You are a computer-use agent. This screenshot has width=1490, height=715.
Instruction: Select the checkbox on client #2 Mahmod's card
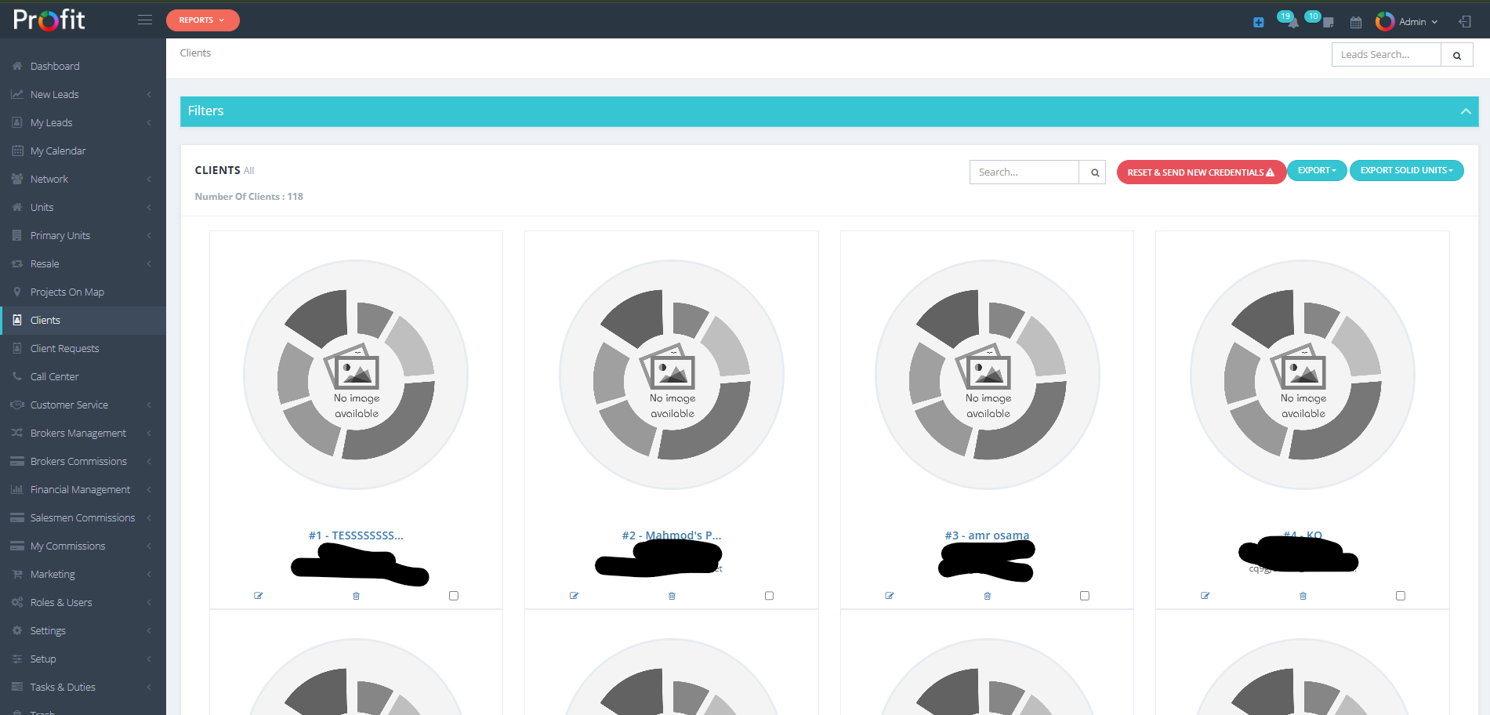coord(769,596)
